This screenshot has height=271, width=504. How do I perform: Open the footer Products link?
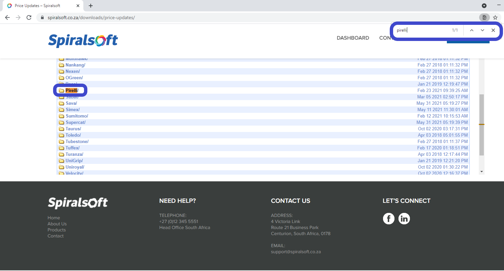pyautogui.click(x=57, y=230)
